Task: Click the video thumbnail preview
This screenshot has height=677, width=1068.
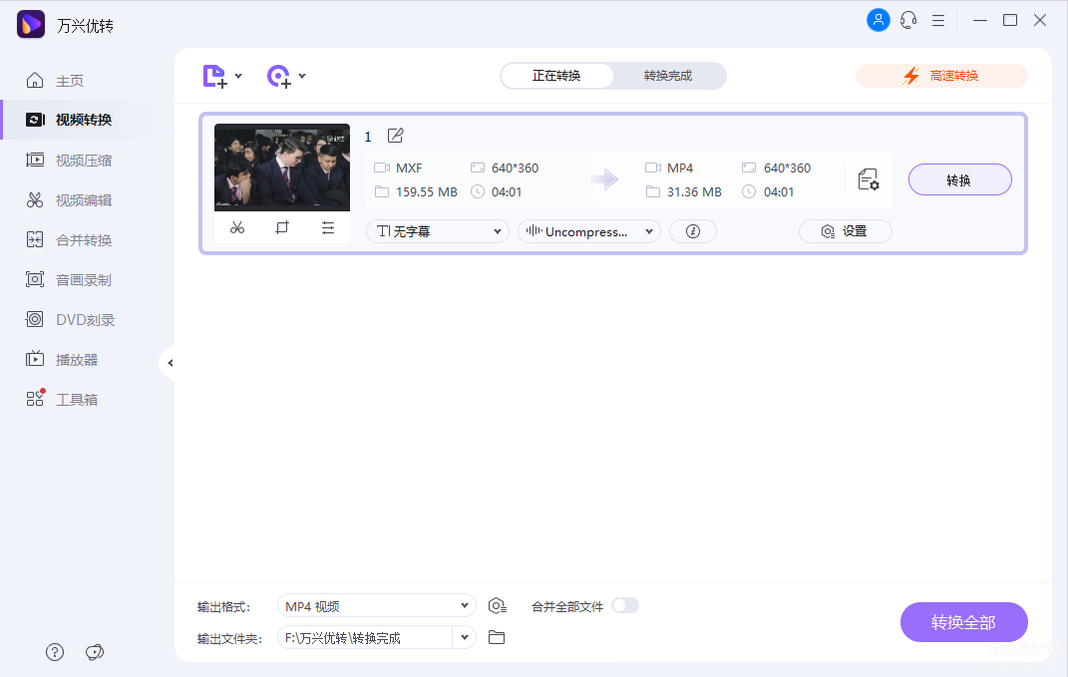Action: coord(282,168)
